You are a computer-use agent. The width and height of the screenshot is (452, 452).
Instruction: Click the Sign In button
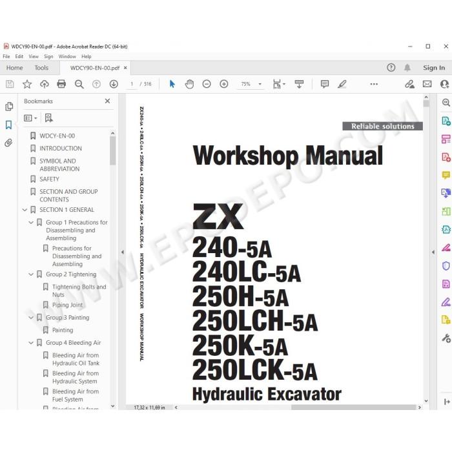coord(434,68)
